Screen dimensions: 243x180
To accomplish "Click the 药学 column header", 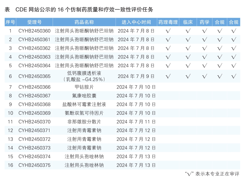I will [x=204, y=22].
